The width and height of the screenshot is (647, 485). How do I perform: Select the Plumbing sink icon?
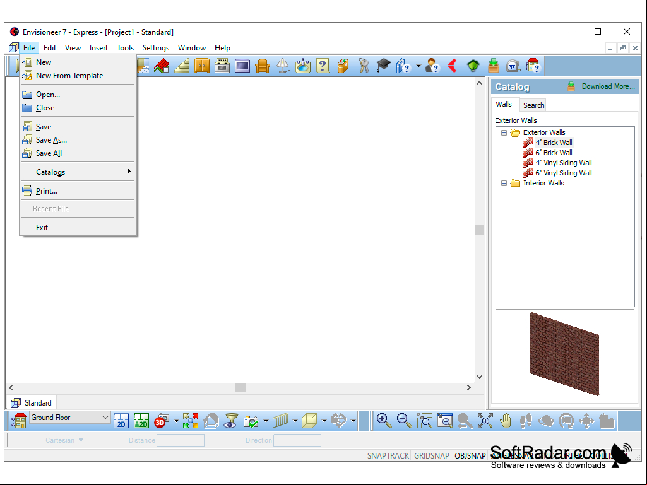click(x=303, y=66)
